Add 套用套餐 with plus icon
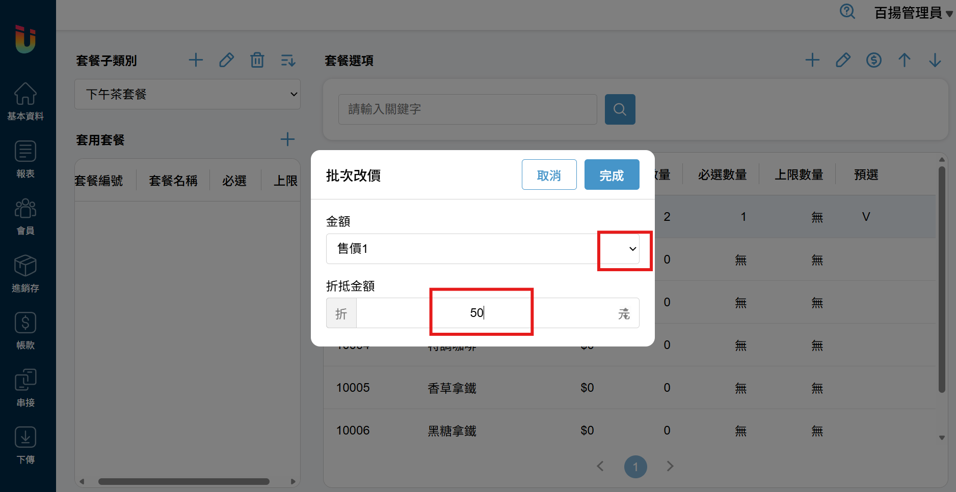The height and width of the screenshot is (492, 956). click(287, 139)
